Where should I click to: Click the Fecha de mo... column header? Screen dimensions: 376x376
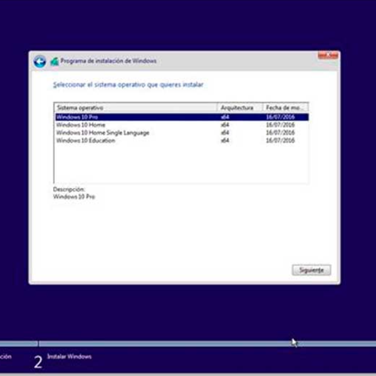click(x=285, y=108)
